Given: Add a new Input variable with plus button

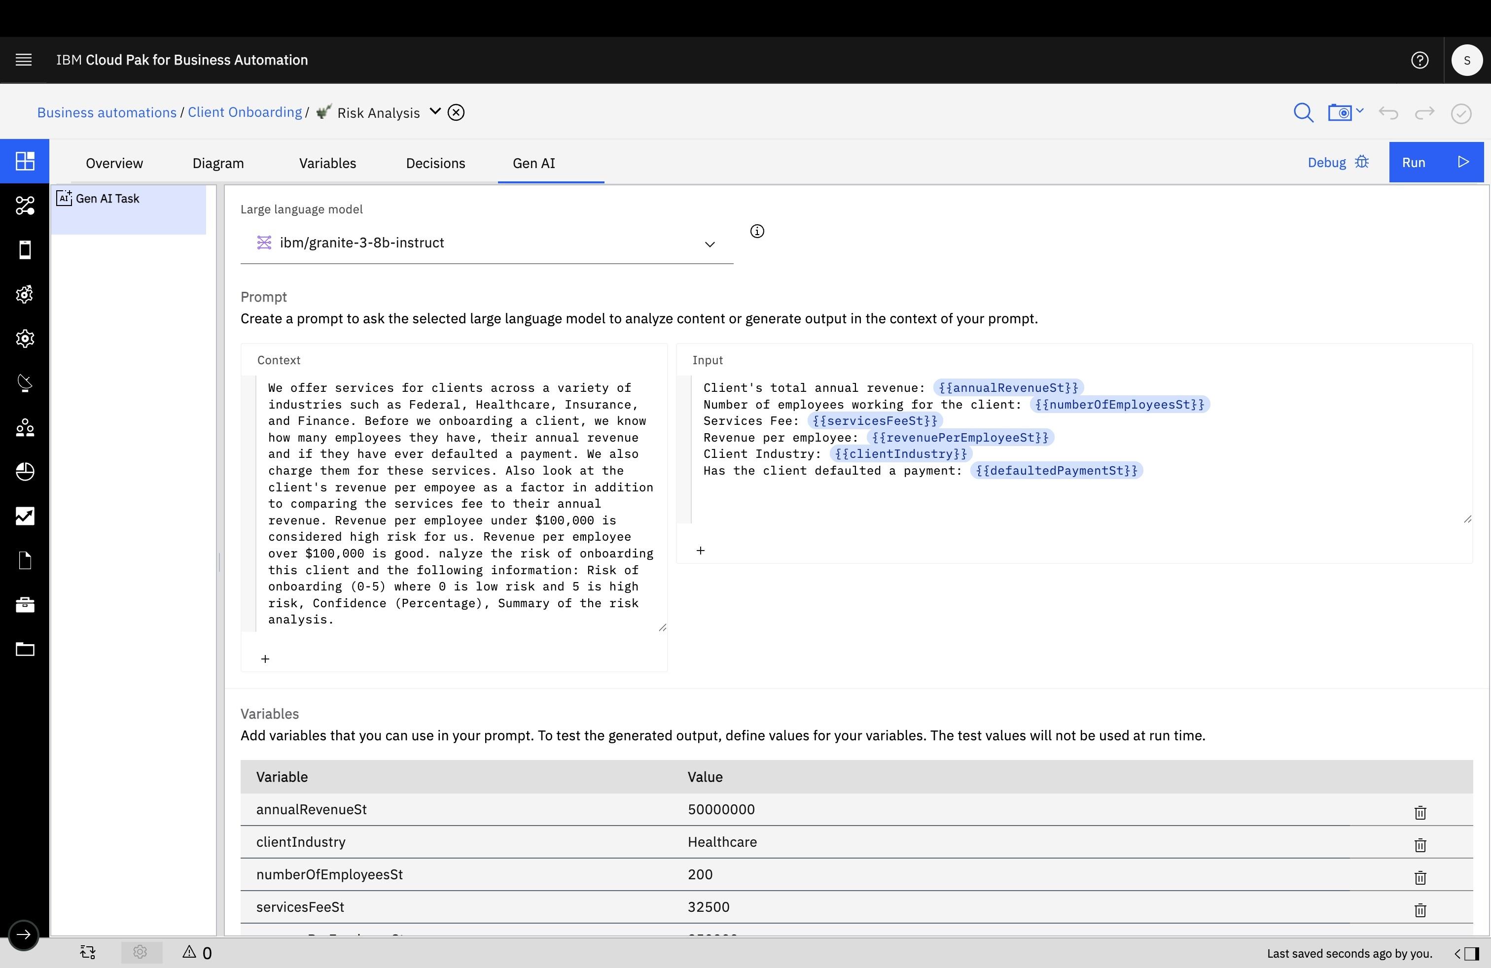Looking at the screenshot, I should point(700,551).
